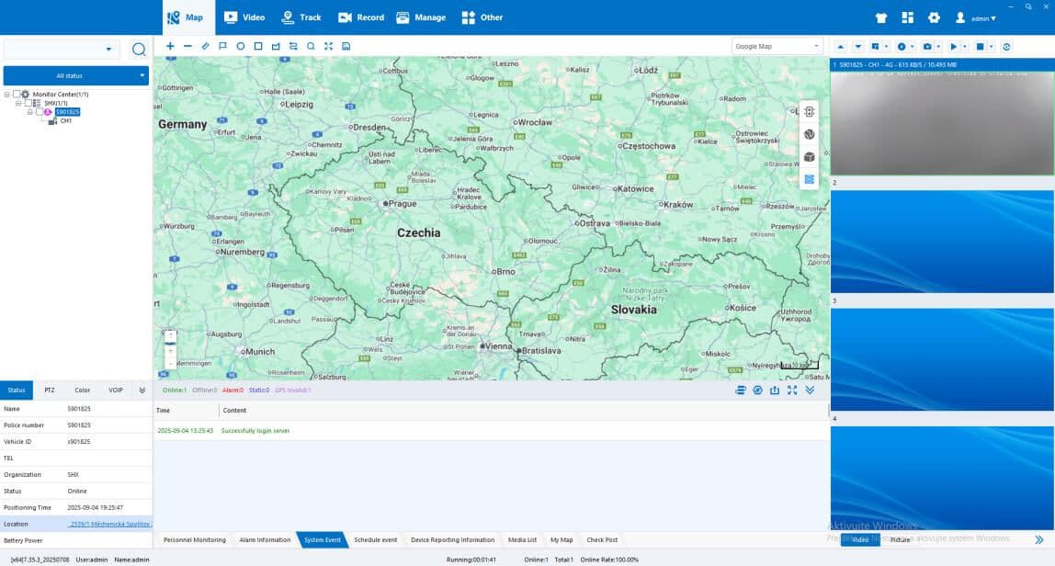1055x566 pixels.
Task: Switch to the VOIP tab
Action: point(116,391)
